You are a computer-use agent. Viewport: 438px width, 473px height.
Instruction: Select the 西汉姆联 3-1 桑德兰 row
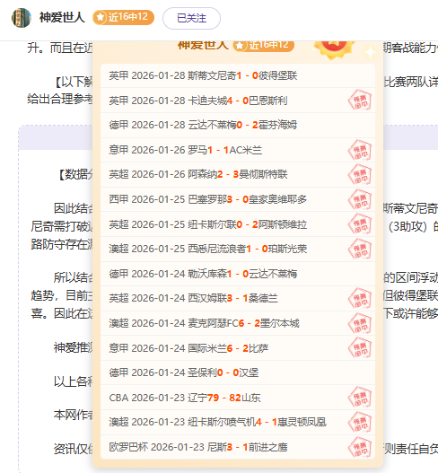[x=238, y=298]
